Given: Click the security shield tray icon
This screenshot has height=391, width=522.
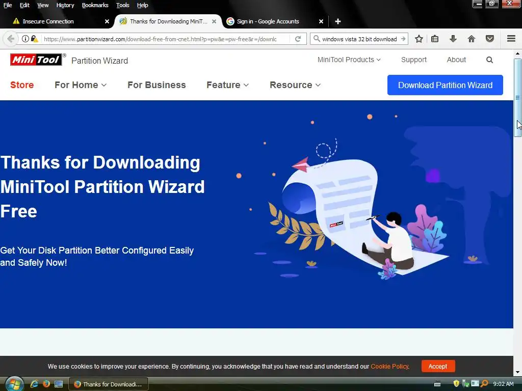Looking at the screenshot, I should point(456,384).
